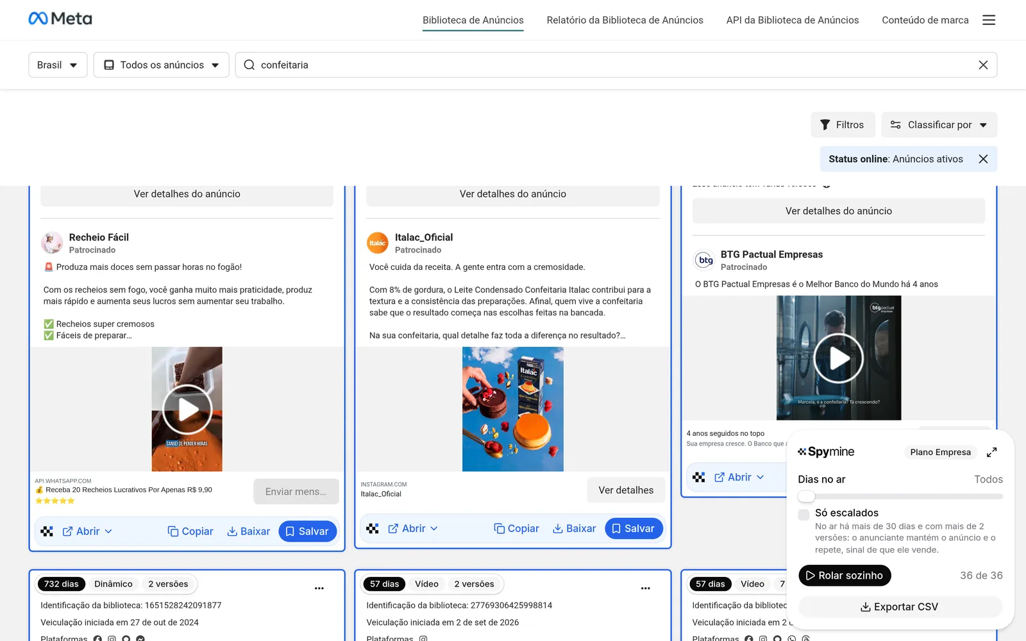Expand the Spymine panel to fullscreen
This screenshot has height=641, width=1026.
pyautogui.click(x=991, y=452)
